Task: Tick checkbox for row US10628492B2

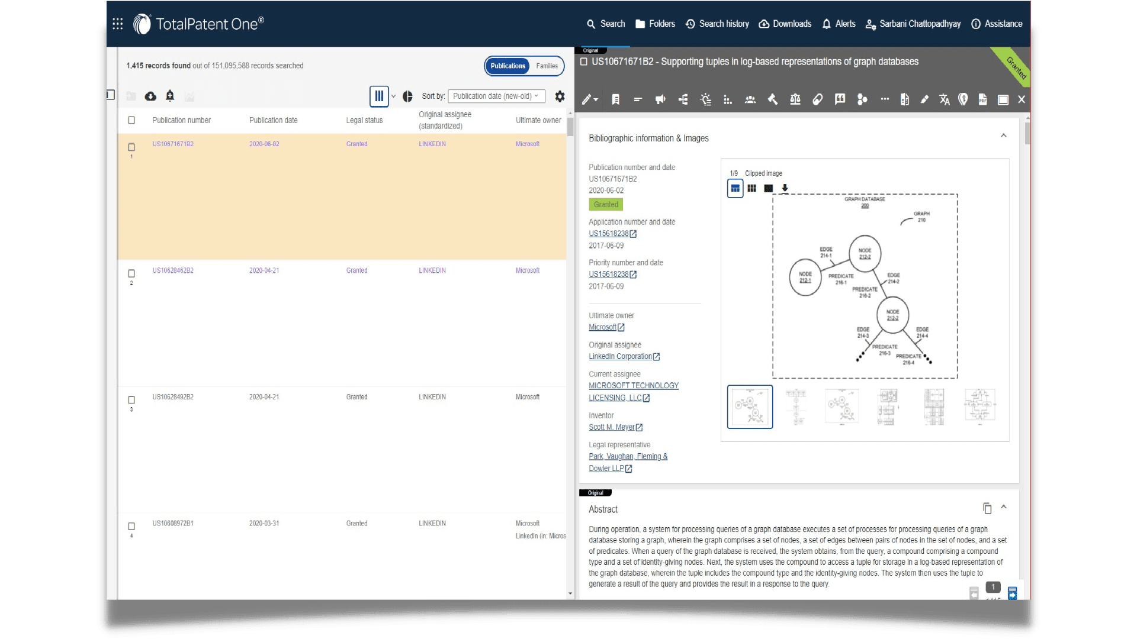Action: pyautogui.click(x=131, y=400)
